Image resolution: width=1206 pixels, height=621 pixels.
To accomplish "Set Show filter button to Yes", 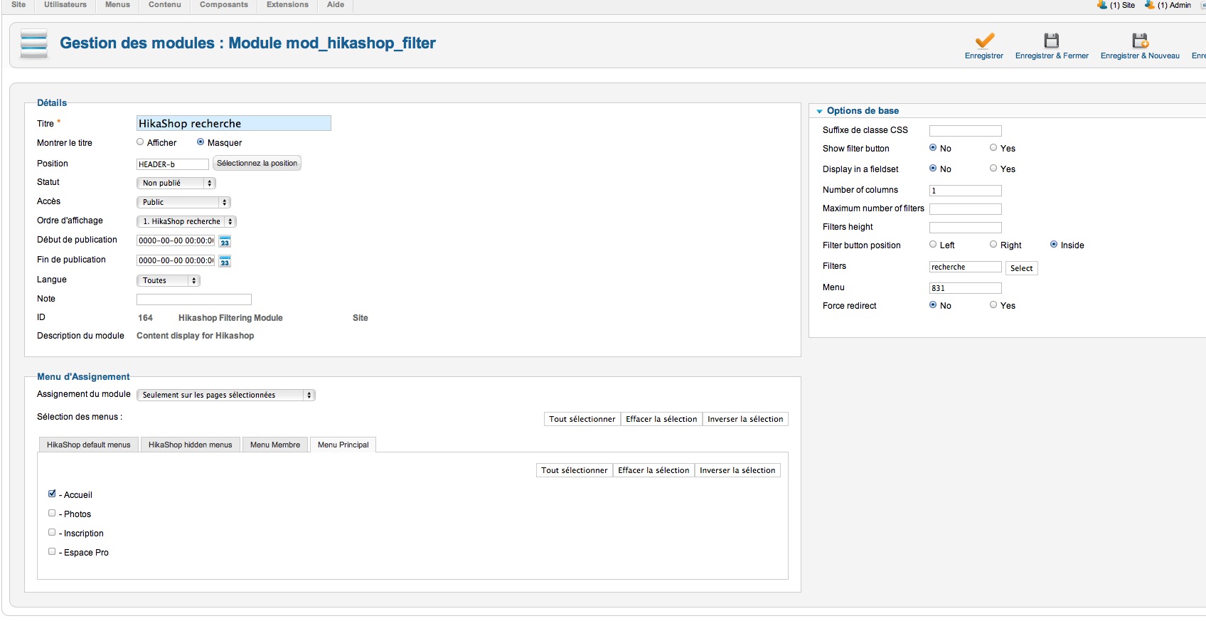I will click(x=993, y=148).
